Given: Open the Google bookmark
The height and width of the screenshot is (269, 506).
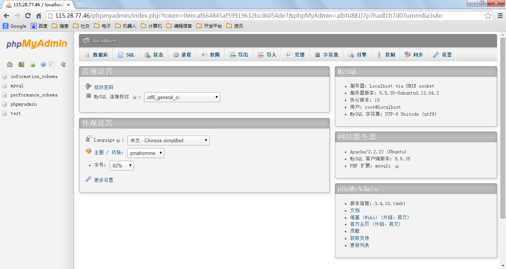Looking at the screenshot, I should click(15, 26).
